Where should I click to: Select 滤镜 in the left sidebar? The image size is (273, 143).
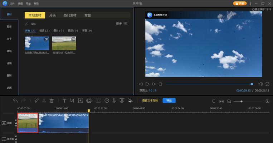click(9, 63)
